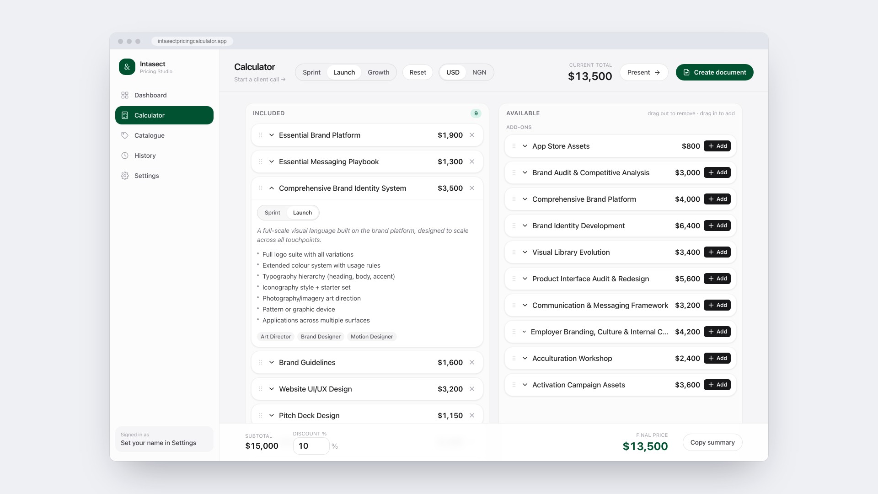Viewport: 878px width, 494px height.
Task: Expand Brand Guidelines details
Action: (x=272, y=362)
